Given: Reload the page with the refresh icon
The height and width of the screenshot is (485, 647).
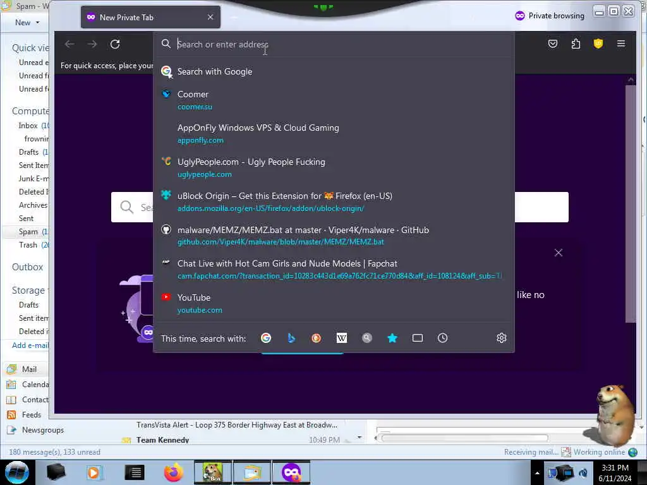Looking at the screenshot, I should (x=115, y=44).
